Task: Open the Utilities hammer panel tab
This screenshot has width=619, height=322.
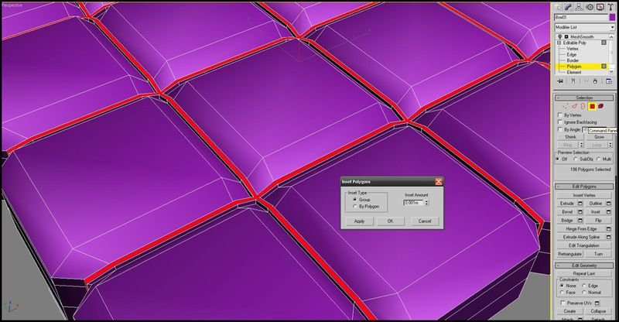Action: (x=611, y=7)
